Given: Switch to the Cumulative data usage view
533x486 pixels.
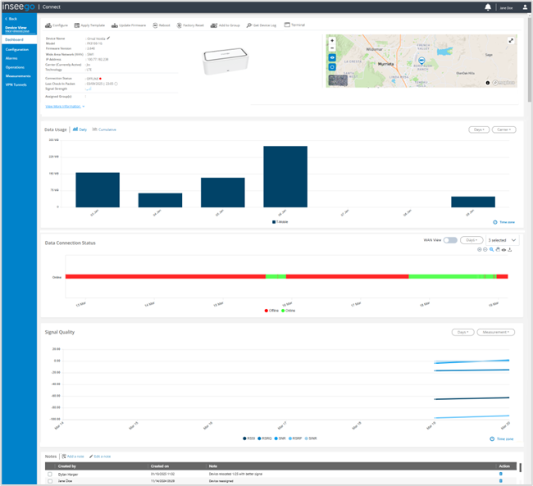Looking at the screenshot, I should 104,129.
